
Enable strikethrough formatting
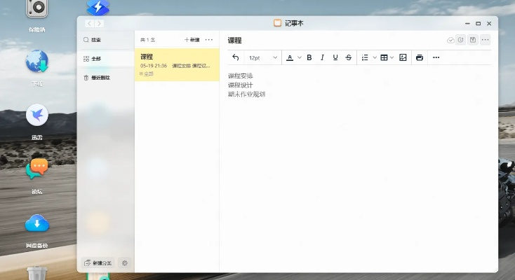pyautogui.click(x=349, y=57)
